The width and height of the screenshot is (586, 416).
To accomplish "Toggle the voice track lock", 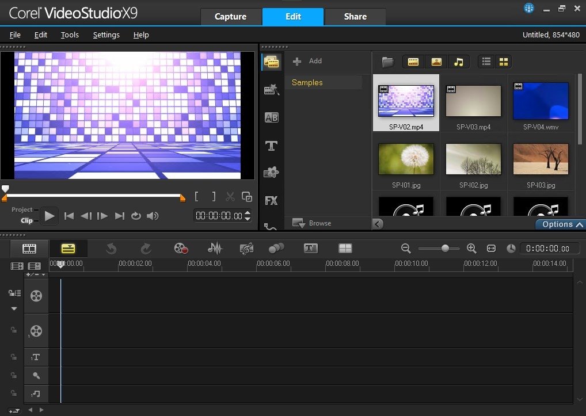I will point(13,375).
